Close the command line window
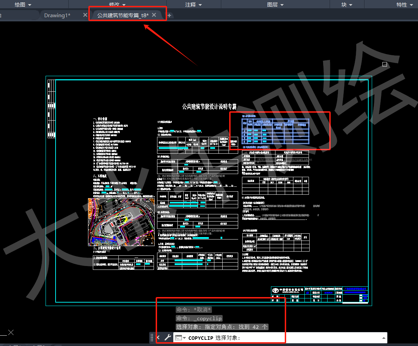The image size is (418, 346). tap(158, 338)
